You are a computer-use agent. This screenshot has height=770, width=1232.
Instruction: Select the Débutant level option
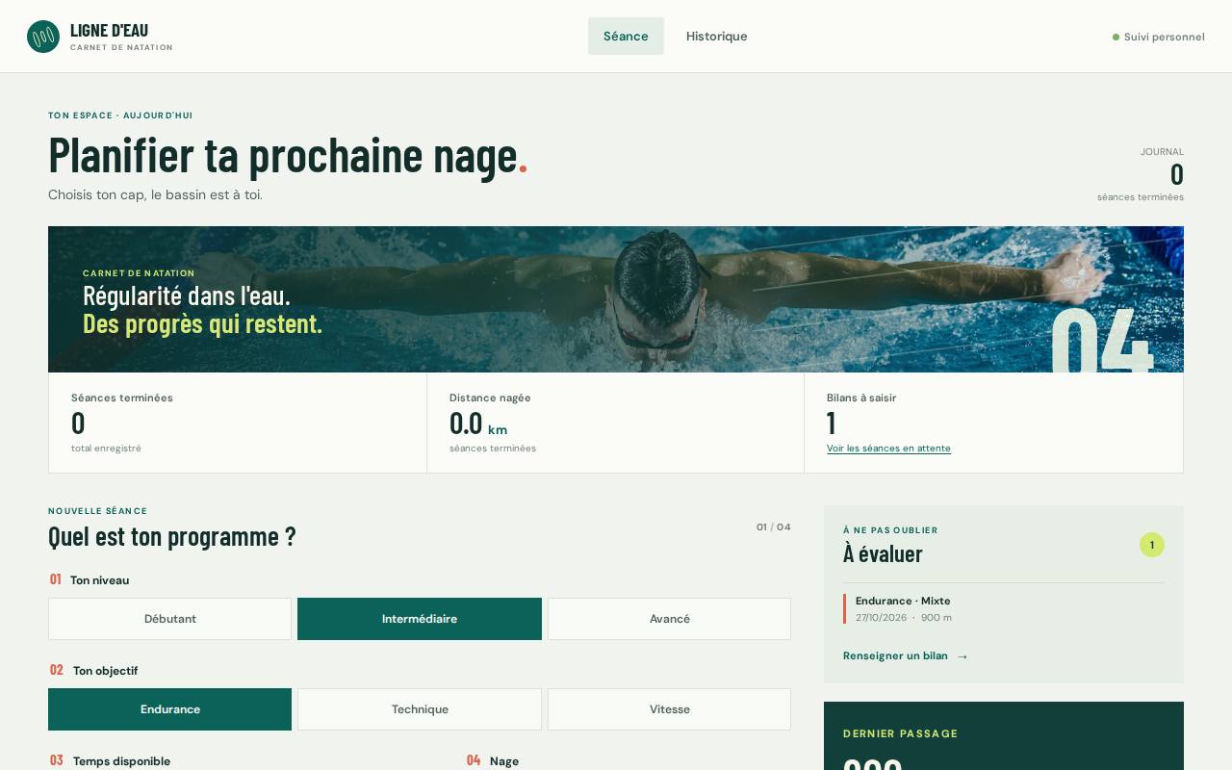click(x=169, y=619)
